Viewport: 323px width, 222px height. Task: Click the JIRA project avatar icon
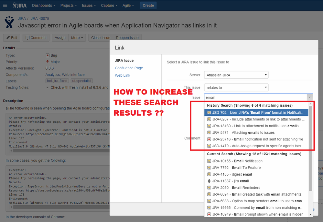[9, 22]
